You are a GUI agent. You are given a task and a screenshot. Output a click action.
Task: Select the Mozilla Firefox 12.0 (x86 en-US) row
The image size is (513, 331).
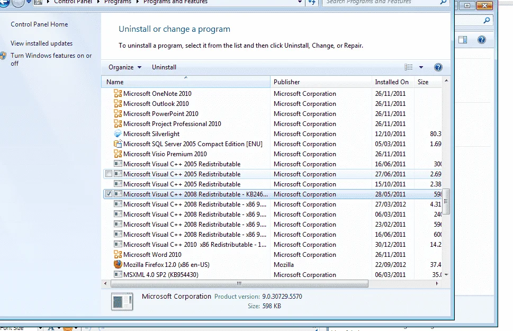(273, 265)
